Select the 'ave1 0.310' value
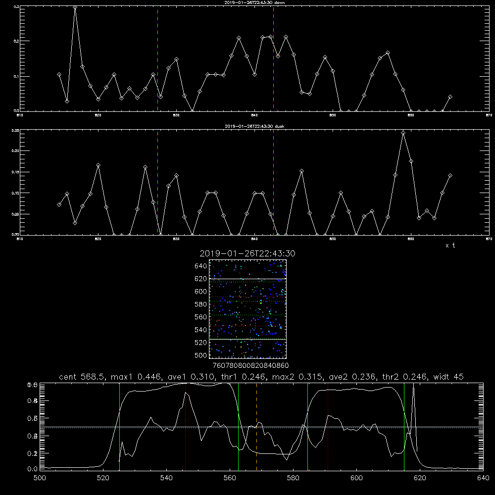The height and width of the screenshot is (495, 495). [191, 377]
